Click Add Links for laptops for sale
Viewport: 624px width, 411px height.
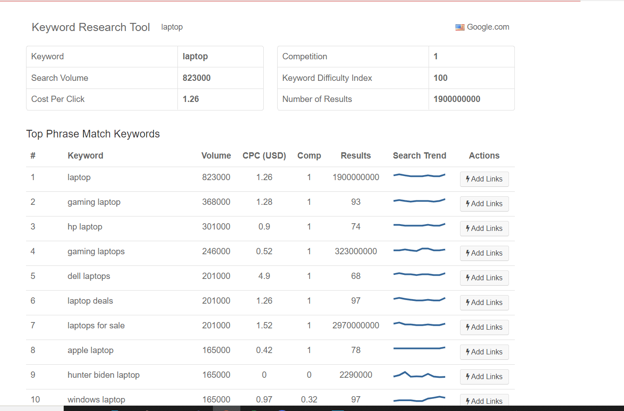point(484,327)
